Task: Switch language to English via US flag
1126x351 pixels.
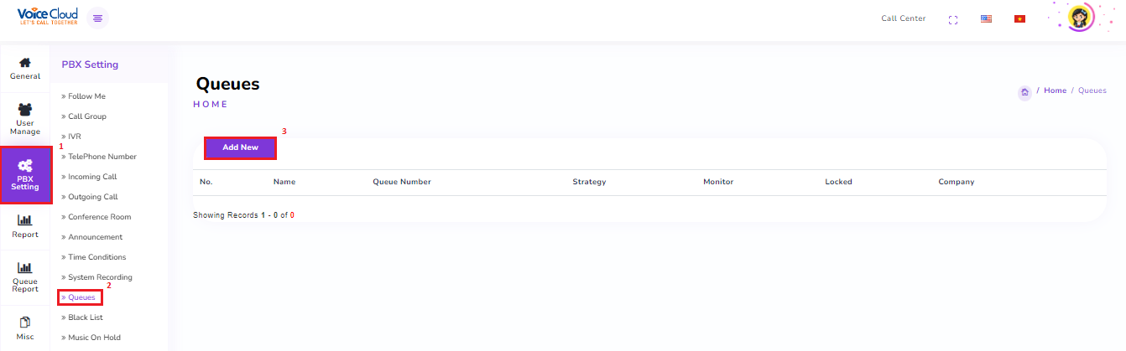Action: tap(987, 19)
